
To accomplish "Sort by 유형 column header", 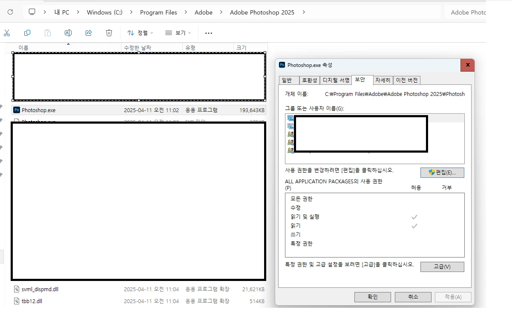I will [208, 48].
